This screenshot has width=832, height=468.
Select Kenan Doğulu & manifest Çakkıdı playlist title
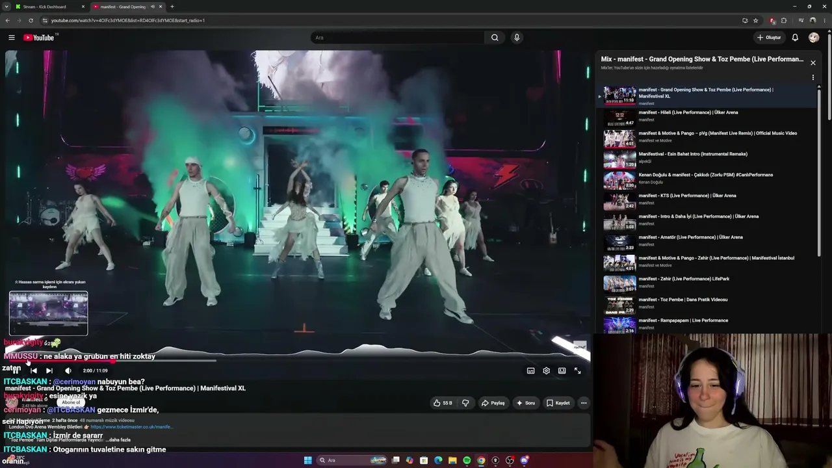(x=705, y=175)
